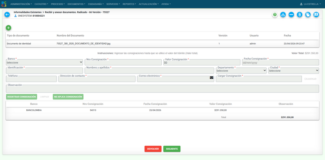Go back with the blue arrow button

click(x=7, y=15)
